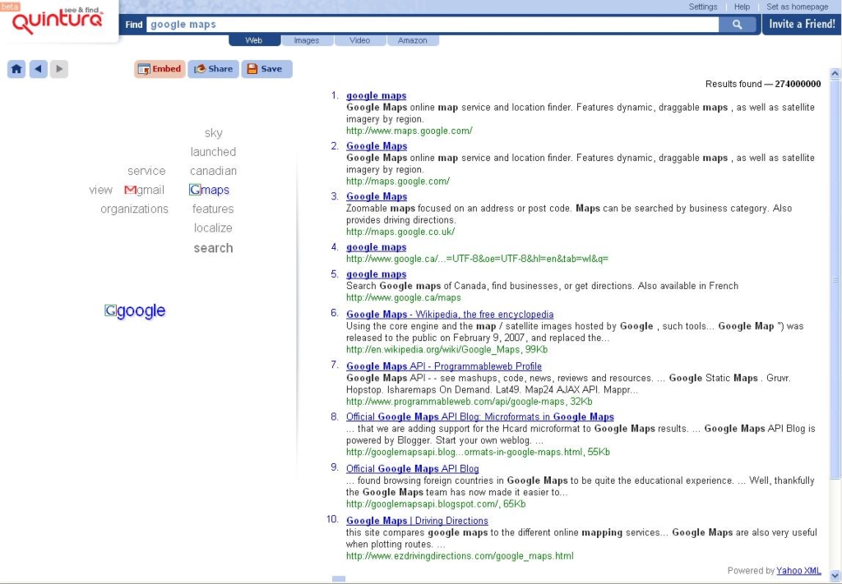Switch to the Web tab
Screen dimensions: 842x584
[254, 40]
